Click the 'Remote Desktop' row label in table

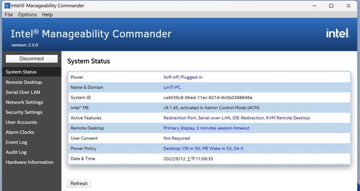87,128
